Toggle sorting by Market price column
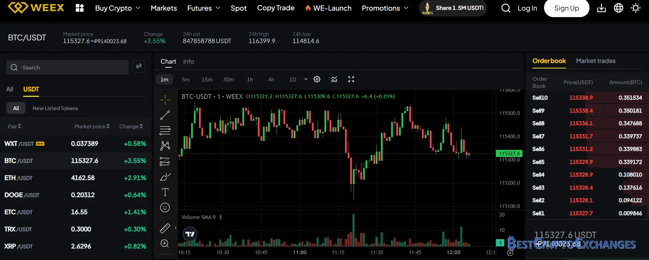The image size is (649, 260). 92,127
